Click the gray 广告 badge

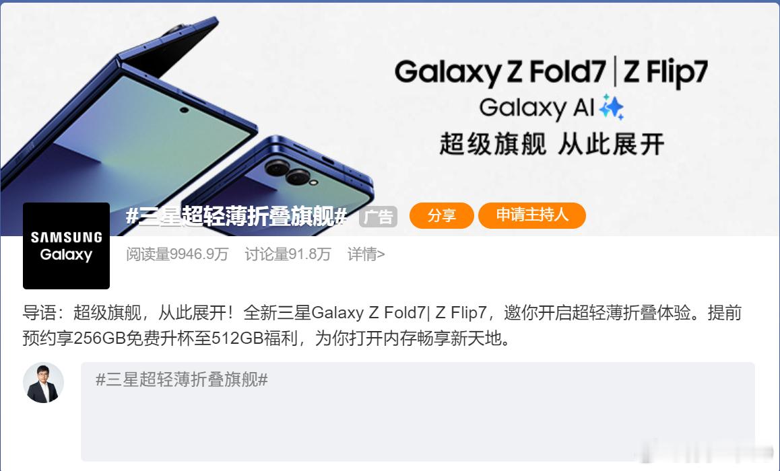coord(378,217)
